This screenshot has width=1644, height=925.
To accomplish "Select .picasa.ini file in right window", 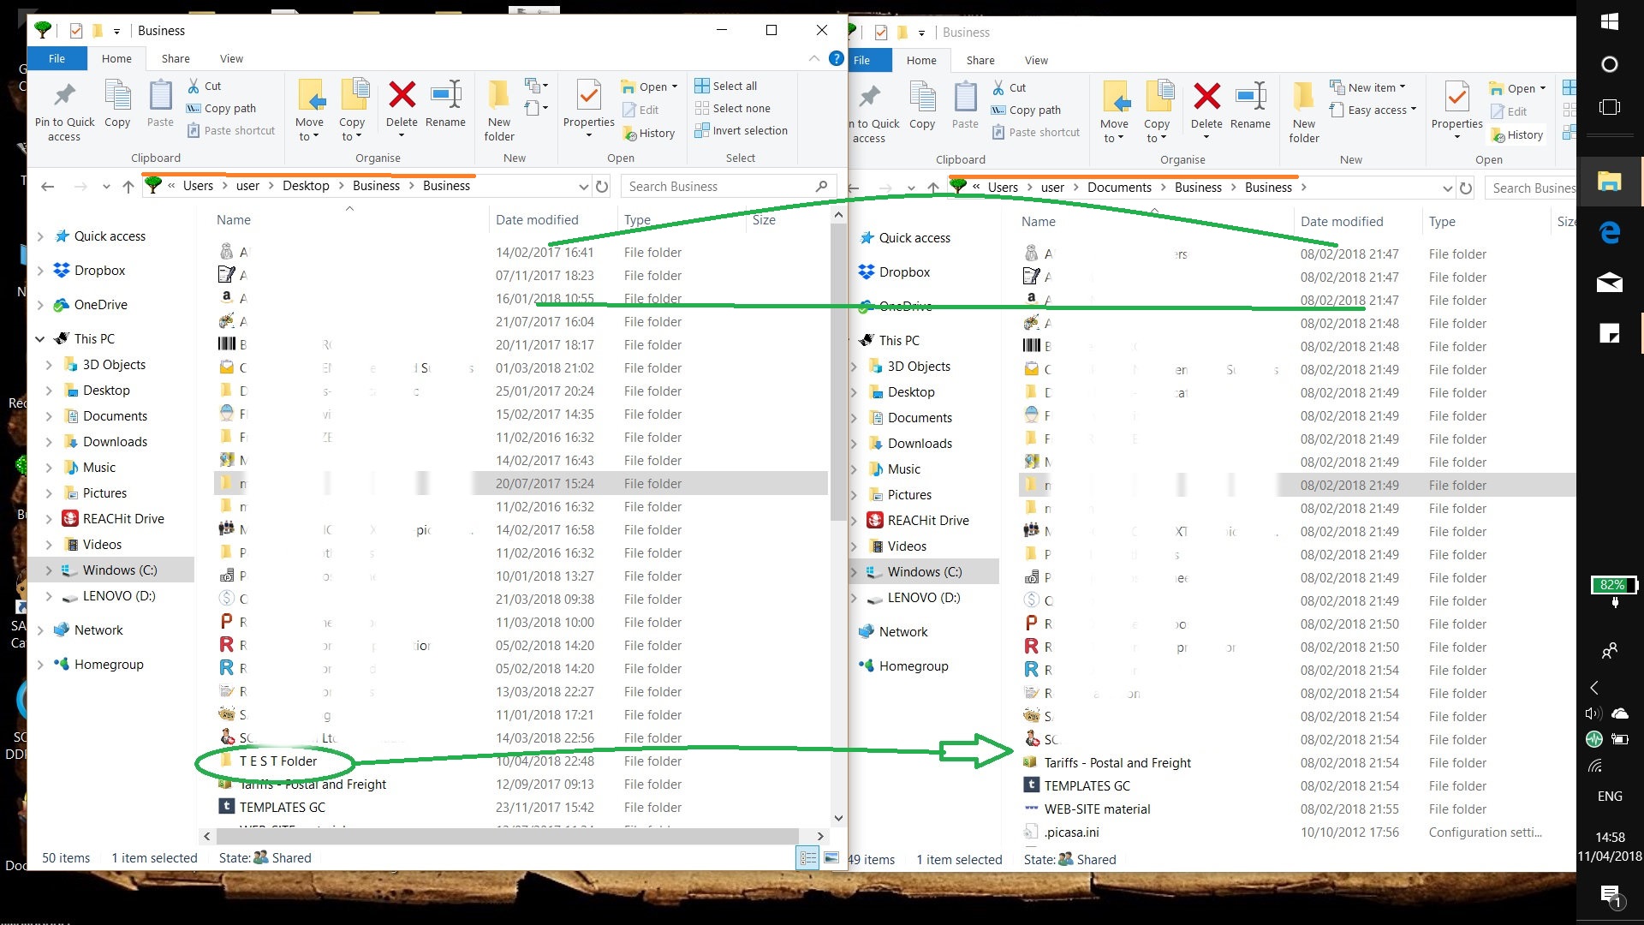I will pos(1071,832).
